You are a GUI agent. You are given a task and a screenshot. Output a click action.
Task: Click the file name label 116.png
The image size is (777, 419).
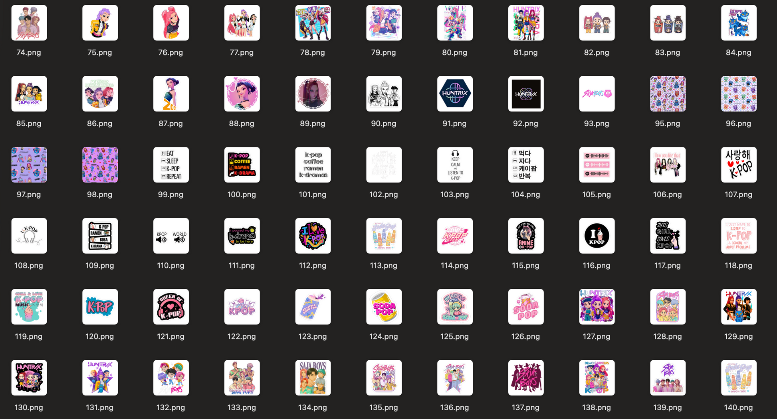(x=596, y=266)
